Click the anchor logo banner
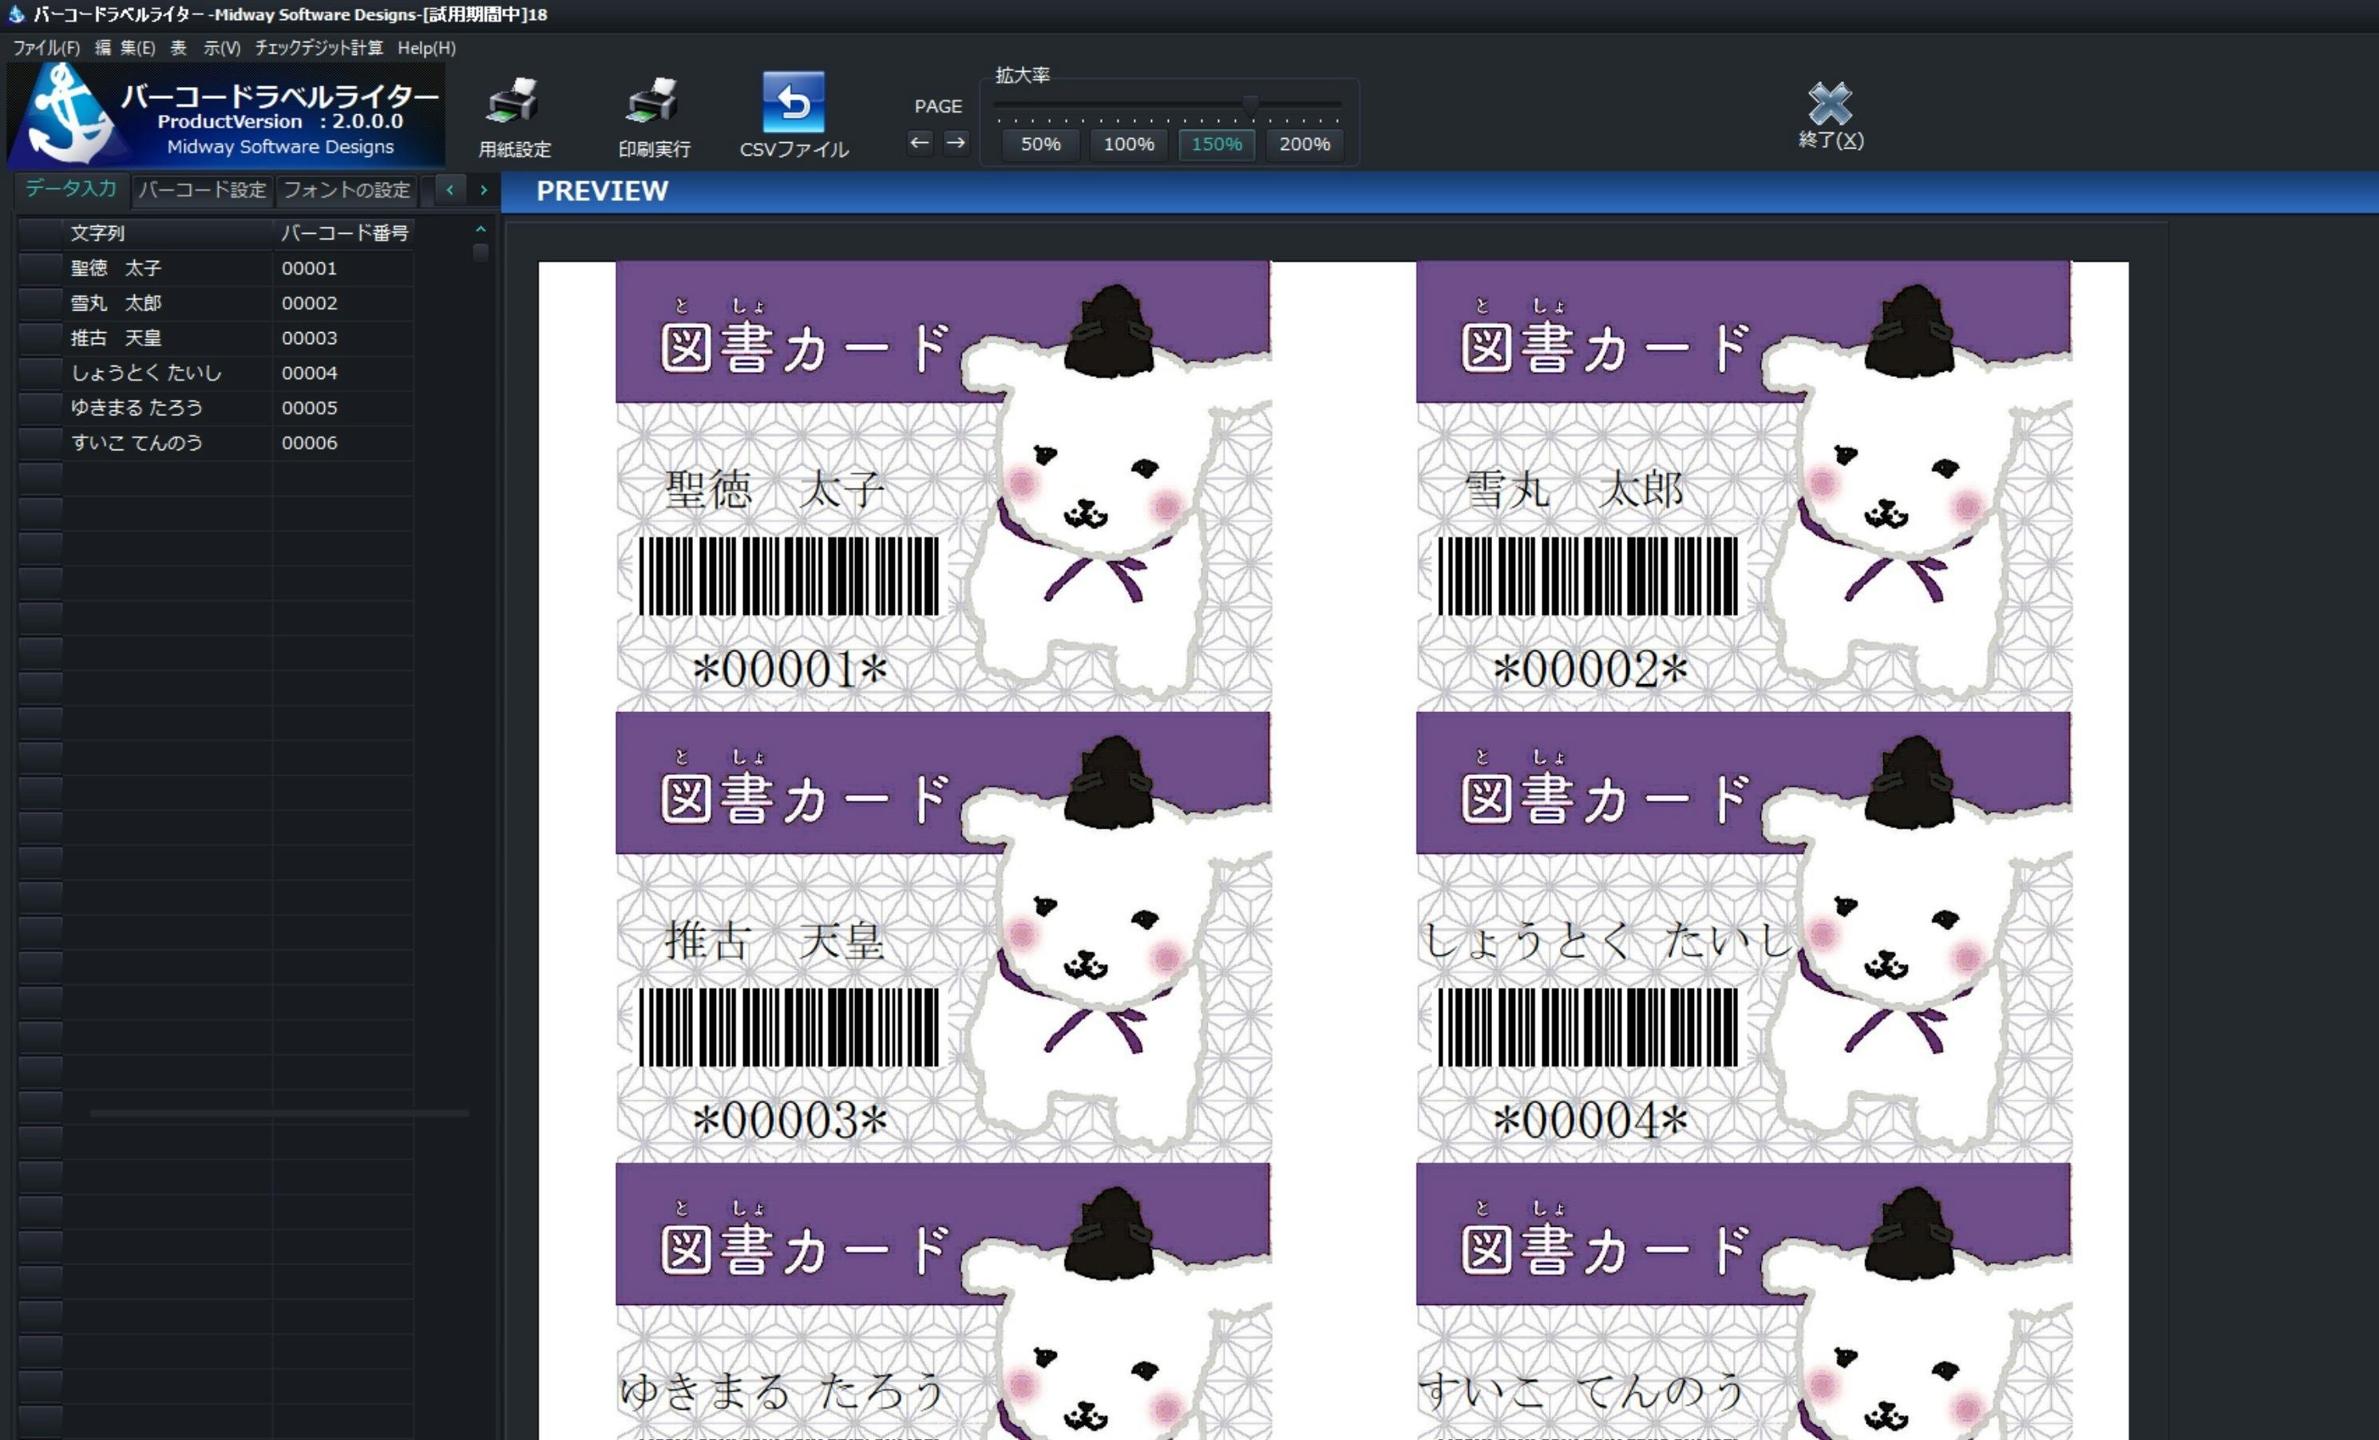This screenshot has height=1440, width=2379. coord(227,114)
